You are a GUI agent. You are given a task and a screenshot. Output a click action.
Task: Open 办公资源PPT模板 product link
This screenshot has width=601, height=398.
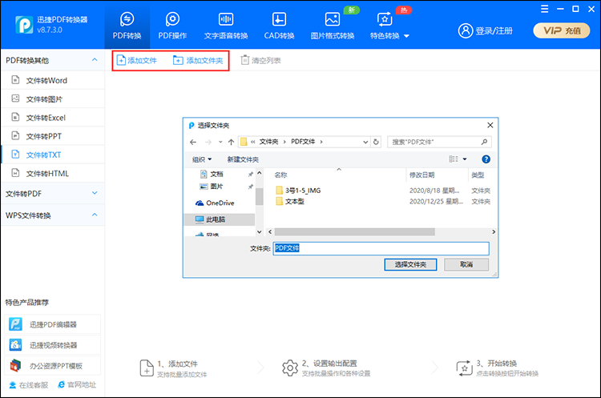tap(53, 366)
